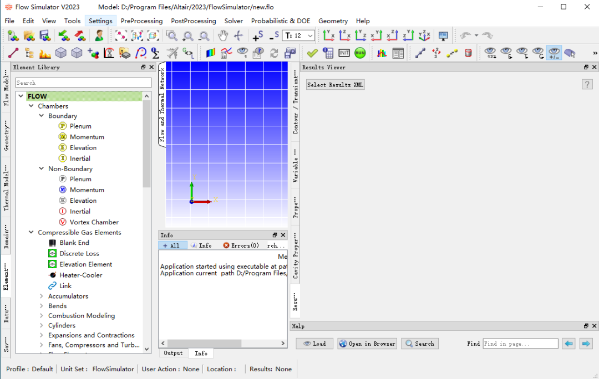Click the airplane mission icon
599x379 pixels.
172,53
